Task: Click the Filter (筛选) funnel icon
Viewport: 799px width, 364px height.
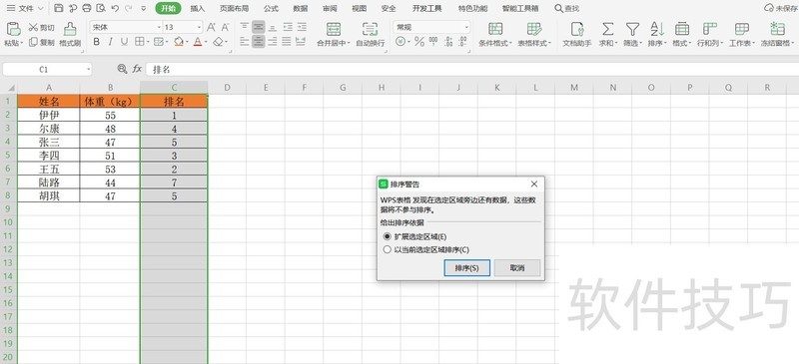Action: click(x=632, y=29)
